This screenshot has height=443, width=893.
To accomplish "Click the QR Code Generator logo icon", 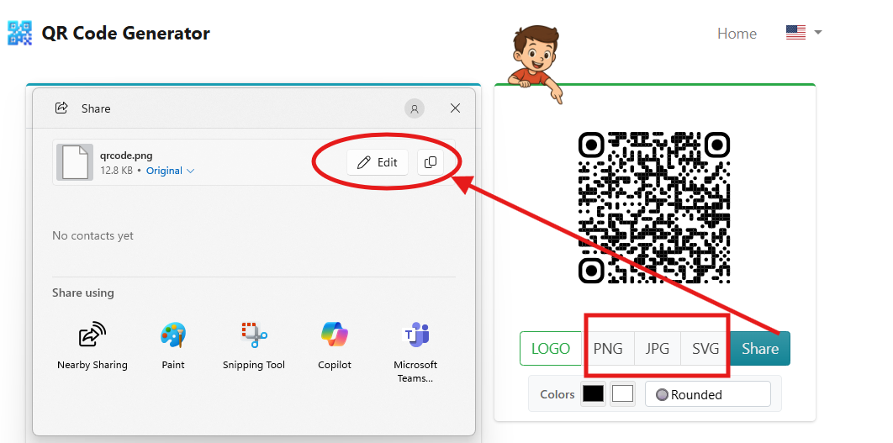I will tap(19, 33).
